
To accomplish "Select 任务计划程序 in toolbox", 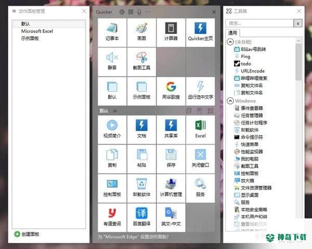I will click(251, 123).
